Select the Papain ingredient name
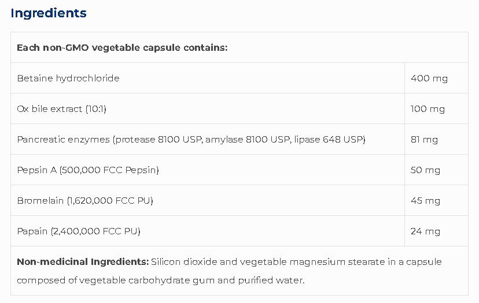The width and height of the screenshot is (479, 303). (32, 231)
